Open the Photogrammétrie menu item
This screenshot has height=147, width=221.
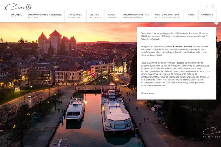tap(136, 16)
